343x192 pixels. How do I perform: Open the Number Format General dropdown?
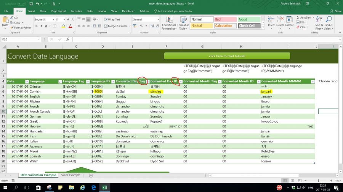pos(158,19)
